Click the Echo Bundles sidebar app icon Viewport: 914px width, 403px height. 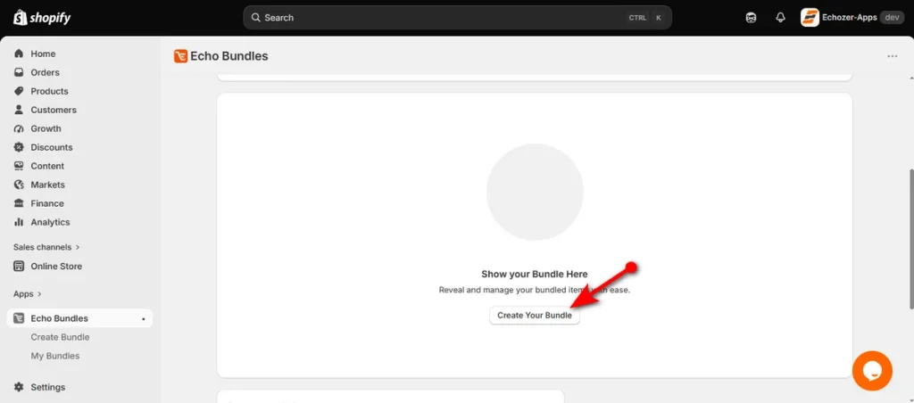coord(19,318)
